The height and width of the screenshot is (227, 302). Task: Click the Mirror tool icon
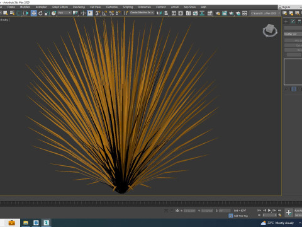coord(159,13)
